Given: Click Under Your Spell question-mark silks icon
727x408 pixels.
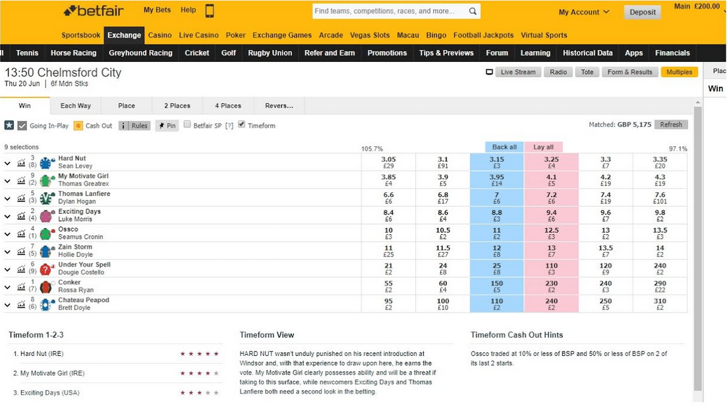Looking at the screenshot, I should pos(46,269).
